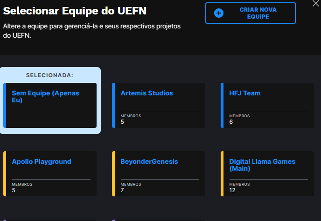Select the Sem Equipe (Apenas Eu) card
The width and height of the screenshot is (321, 221).
50,105
